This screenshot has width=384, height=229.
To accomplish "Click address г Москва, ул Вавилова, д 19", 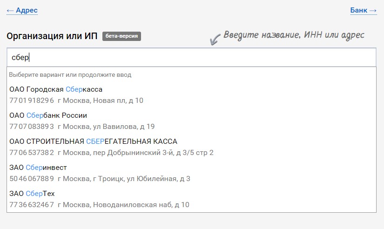I will point(106,127).
